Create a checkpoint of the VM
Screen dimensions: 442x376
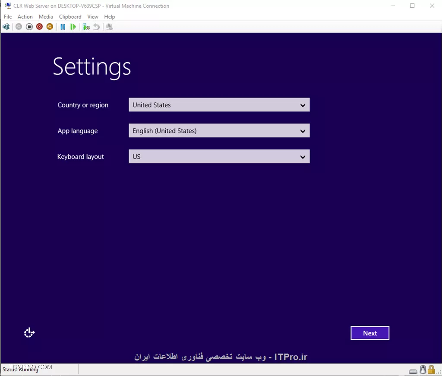point(86,26)
